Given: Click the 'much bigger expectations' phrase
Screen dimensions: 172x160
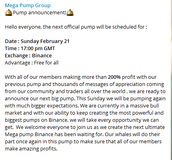Looking at the screenshot, I should 48,106.
